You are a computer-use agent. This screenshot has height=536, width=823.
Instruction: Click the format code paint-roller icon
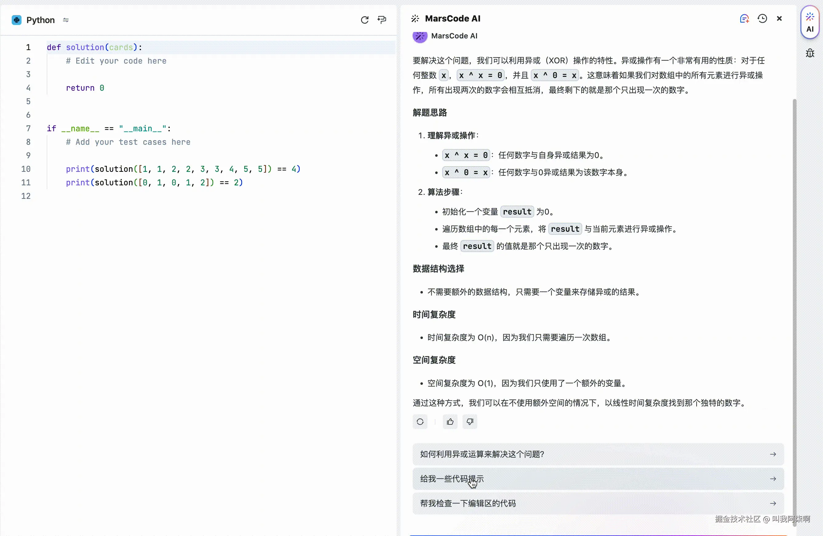pos(382,20)
